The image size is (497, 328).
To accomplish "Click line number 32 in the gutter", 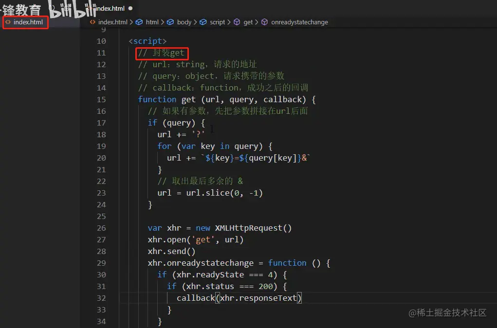I will [101, 298].
